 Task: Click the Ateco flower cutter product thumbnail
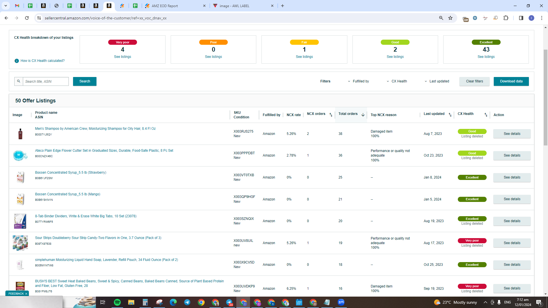point(20,155)
